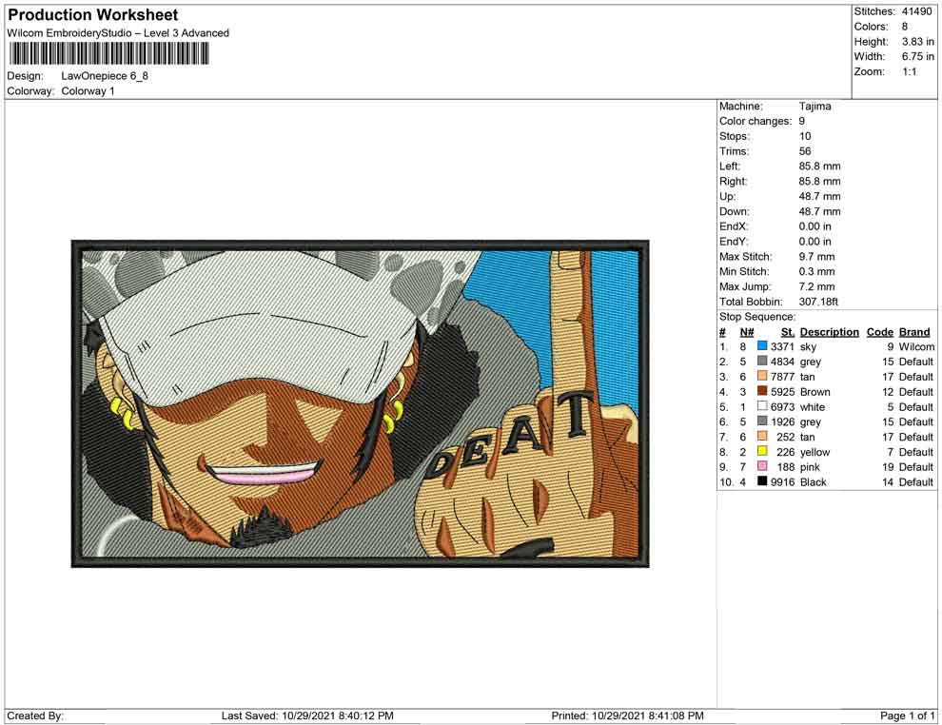942x725 pixels.
Task: Click the Page 1 of 1 label
Action: pyautogui.click(x=907, y=715)
